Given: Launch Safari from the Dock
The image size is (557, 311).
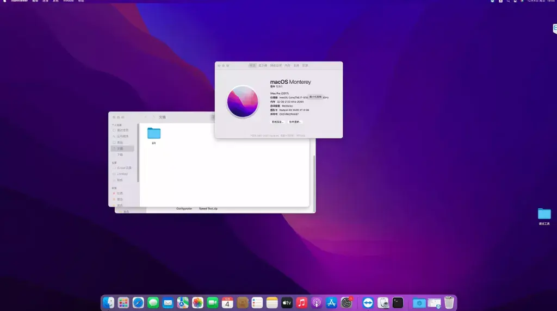Looking at the screenshot, I should pyautogui.click(x=138, y=302).
